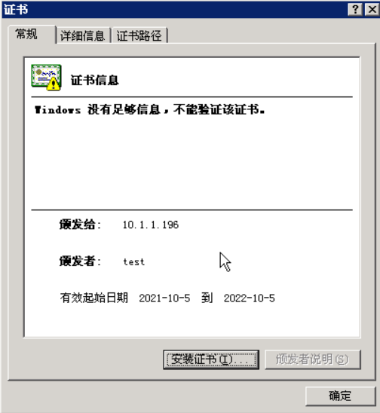Click the 证书信息 heading text
The width and height of the screenshot is (380, 413).
pos(94,80)
